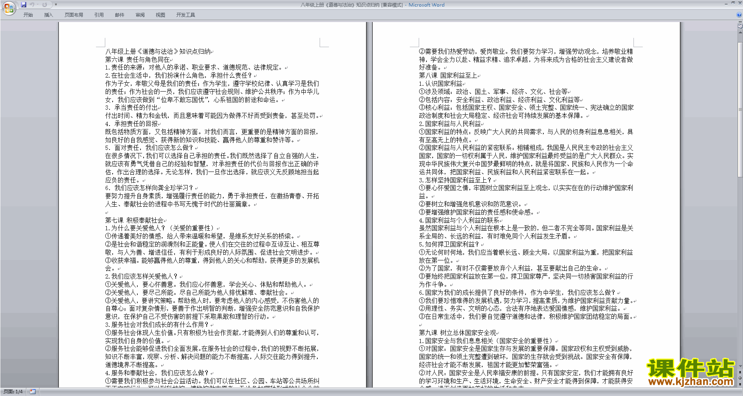The height and width of the screenshot is (396, 743).
Task: Open the undo history dropdown arrow
Action: pos(38,5)
